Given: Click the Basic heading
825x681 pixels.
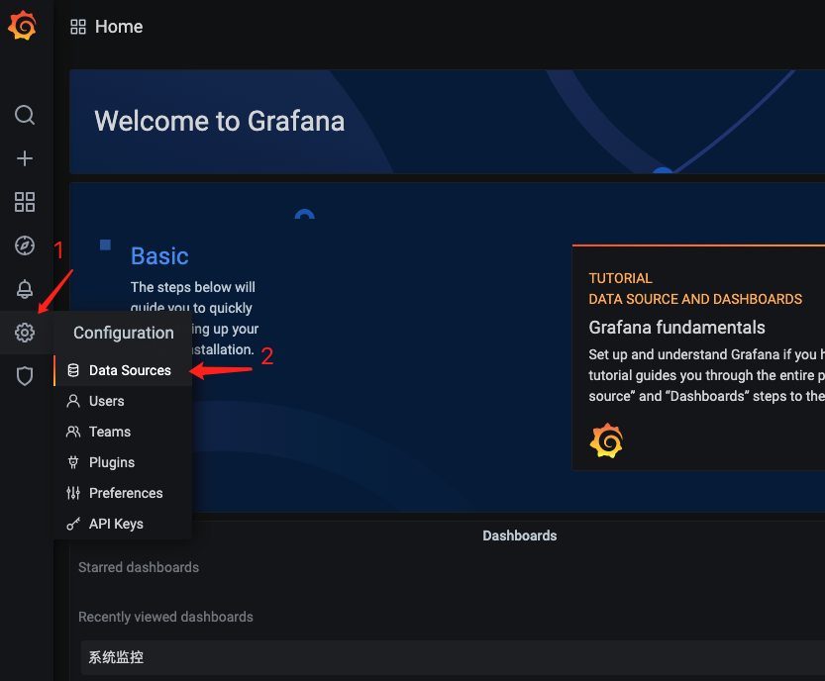Looking at the screenshot, I should [159, 256].
